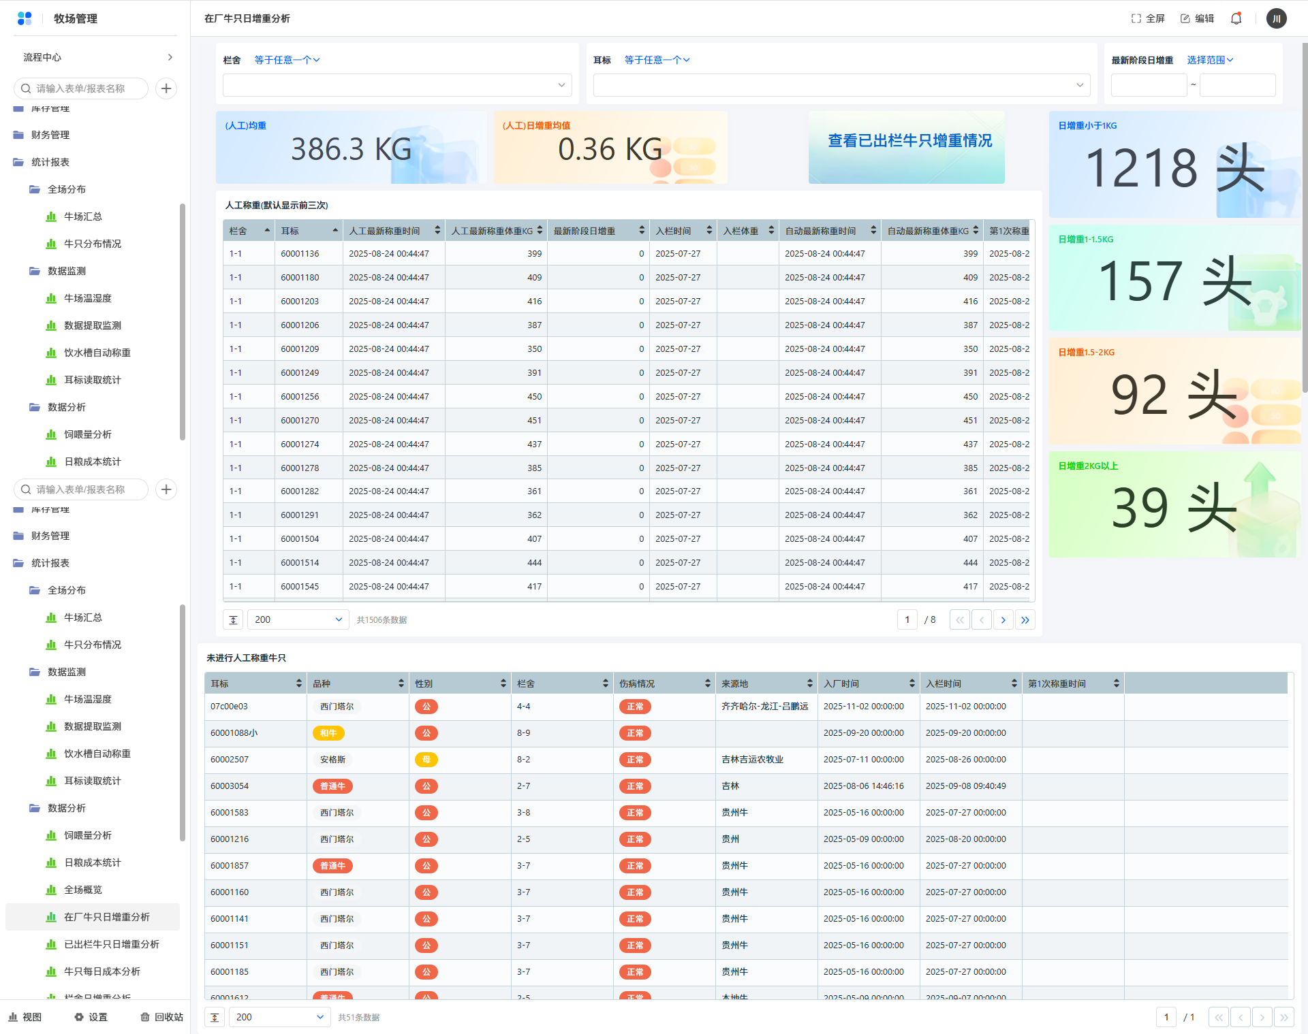
Task: Open 已出栏牛只日增重分析 report
Action: pos(112,944)
